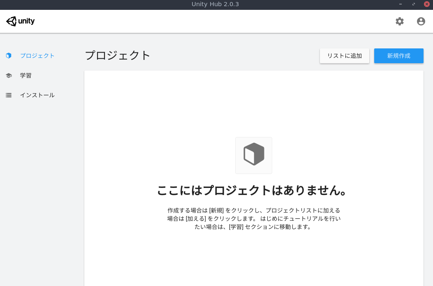433x286 pixels.
Task: Click the Unity logo in the top bar
Action: (x=20, y=21)
